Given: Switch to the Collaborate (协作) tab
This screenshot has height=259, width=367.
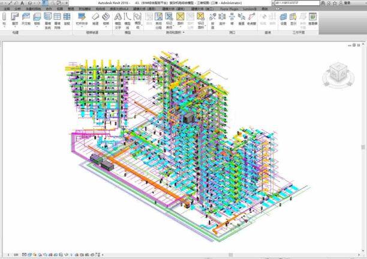Looking at the screenshot, I should click(x=49, y=8).
